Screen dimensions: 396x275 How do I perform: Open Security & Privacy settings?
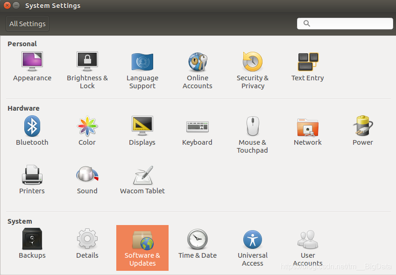pyautogui.click(x=253, y=70)
